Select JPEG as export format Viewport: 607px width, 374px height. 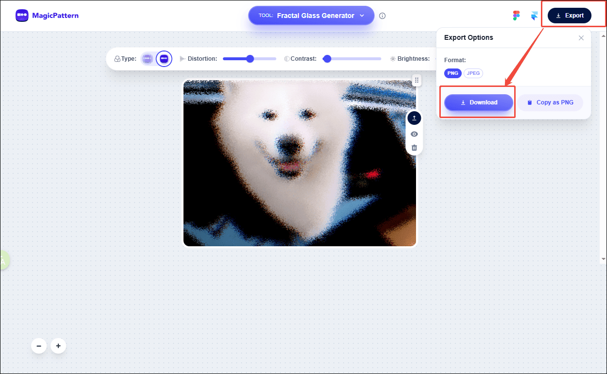coord(473,73)
